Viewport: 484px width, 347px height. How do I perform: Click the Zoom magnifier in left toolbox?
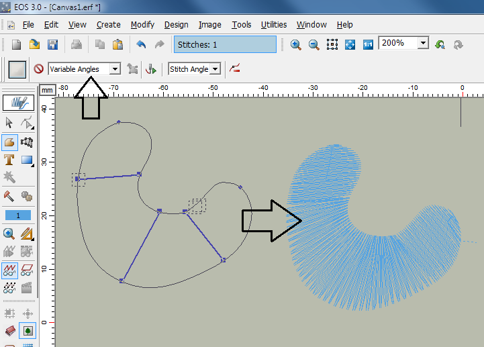tap(9, 234)
